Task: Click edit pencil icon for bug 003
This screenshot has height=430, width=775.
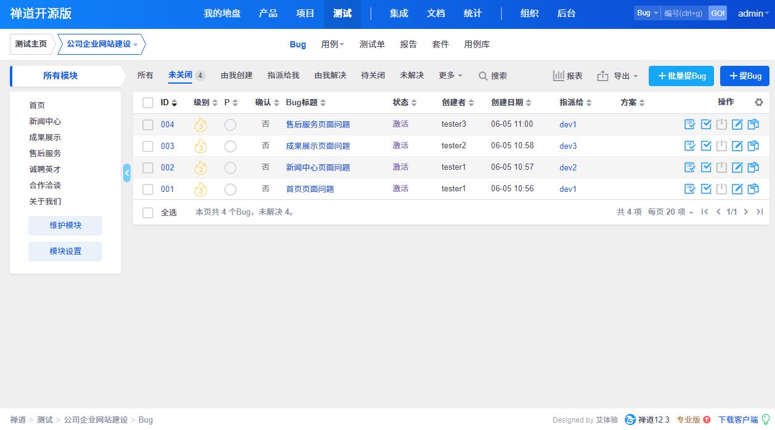Action: tap(737, 146)
